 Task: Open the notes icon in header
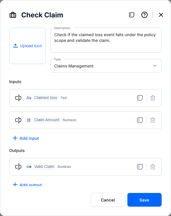click(132, 15)
